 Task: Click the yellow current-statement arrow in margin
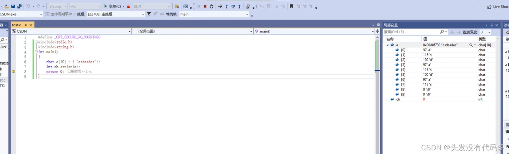pyautogui.click(x=13, y=72)
